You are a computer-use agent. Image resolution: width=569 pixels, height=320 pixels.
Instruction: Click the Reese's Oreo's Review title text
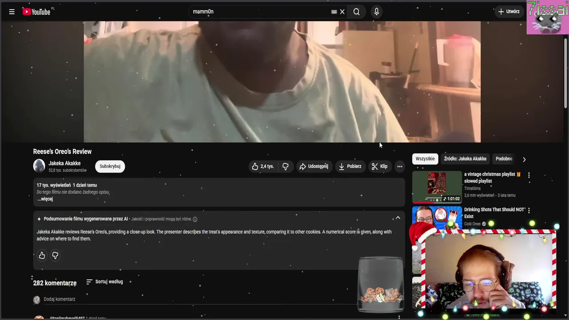[62, 152]
